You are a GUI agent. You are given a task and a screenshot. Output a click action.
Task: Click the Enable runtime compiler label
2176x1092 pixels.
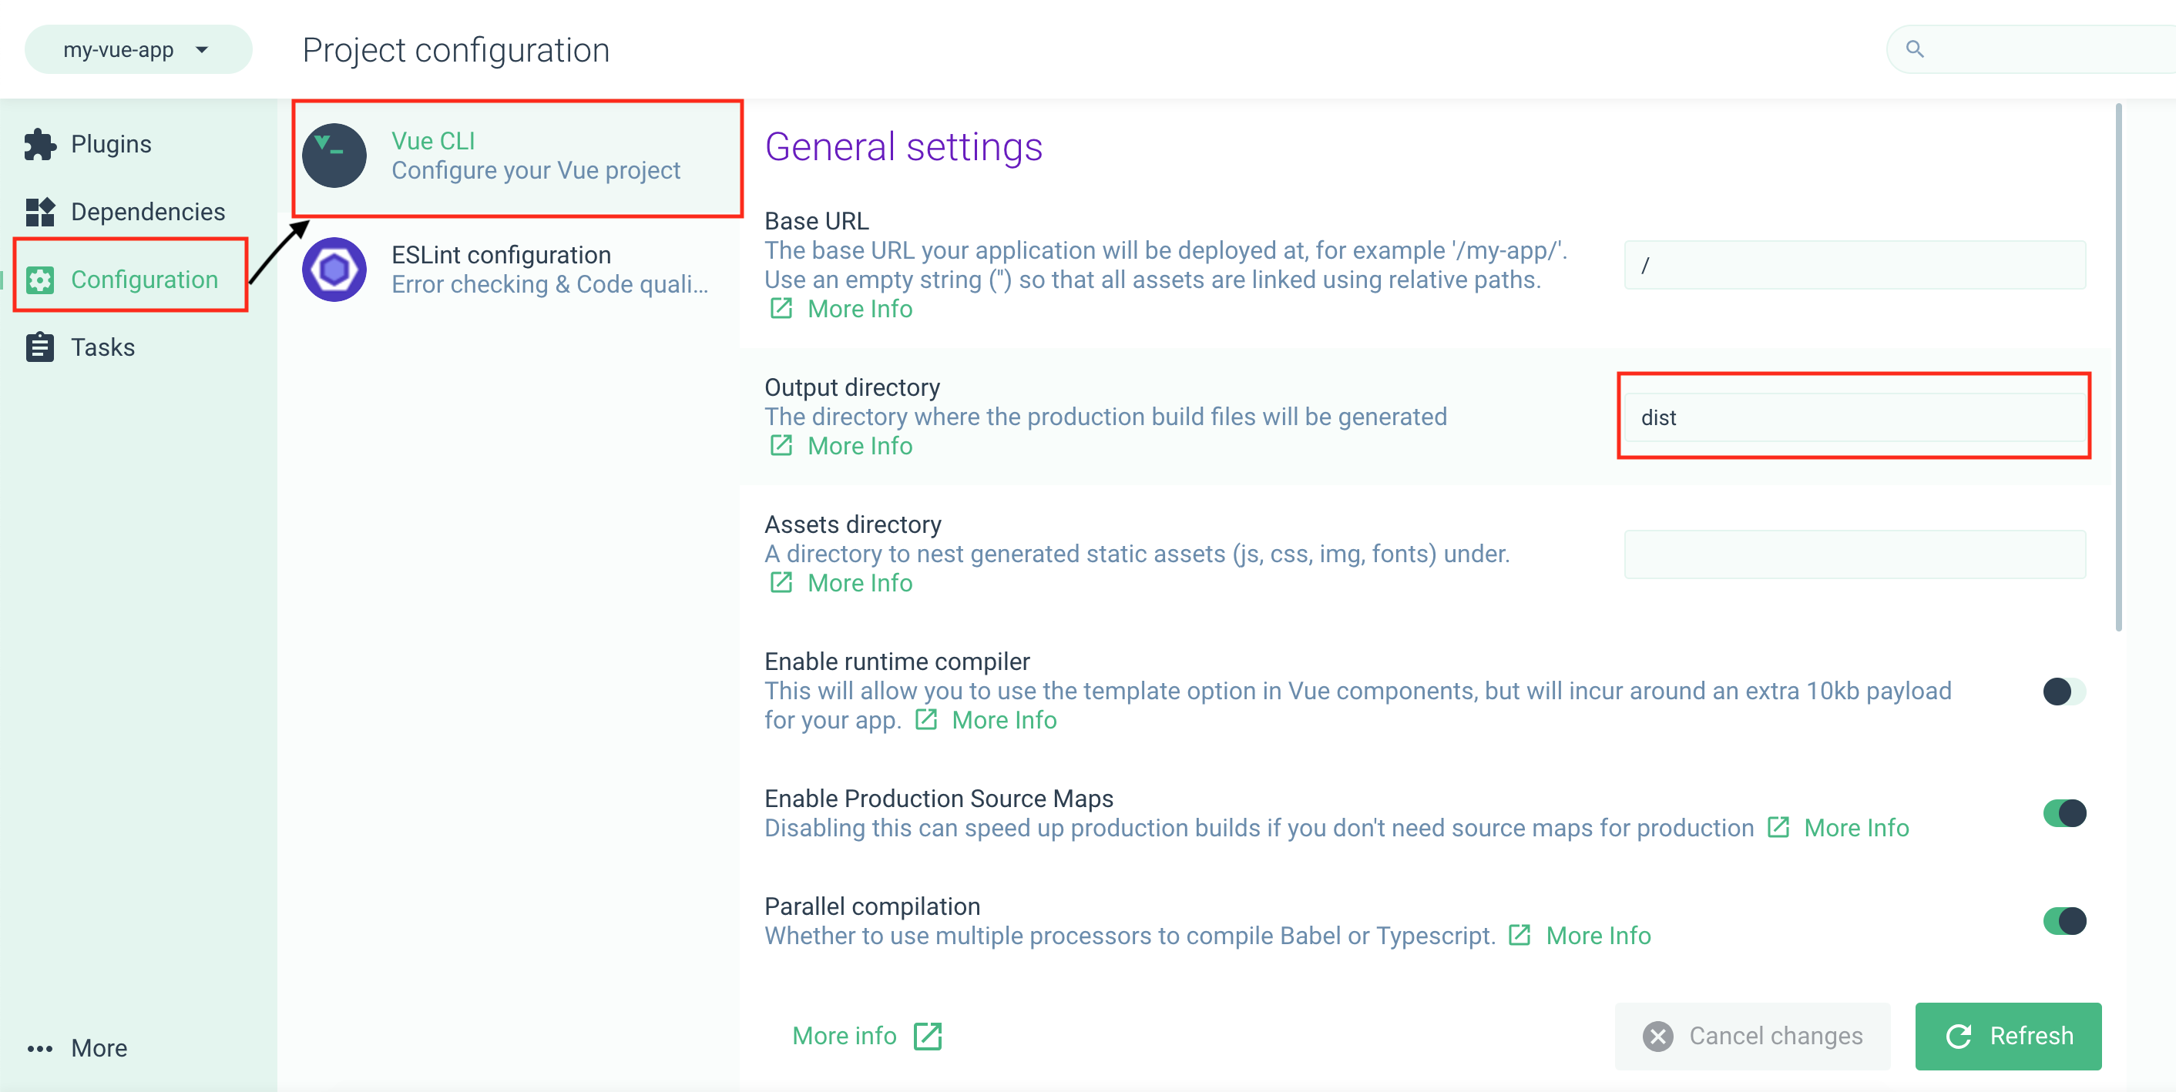pos(896,662)
